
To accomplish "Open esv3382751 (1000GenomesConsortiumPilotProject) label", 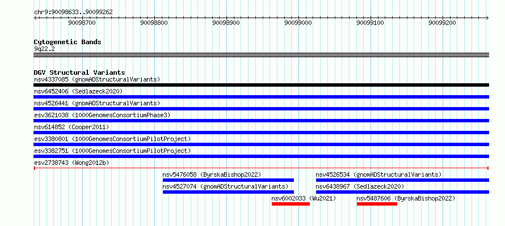I will [x=112, y=151].
